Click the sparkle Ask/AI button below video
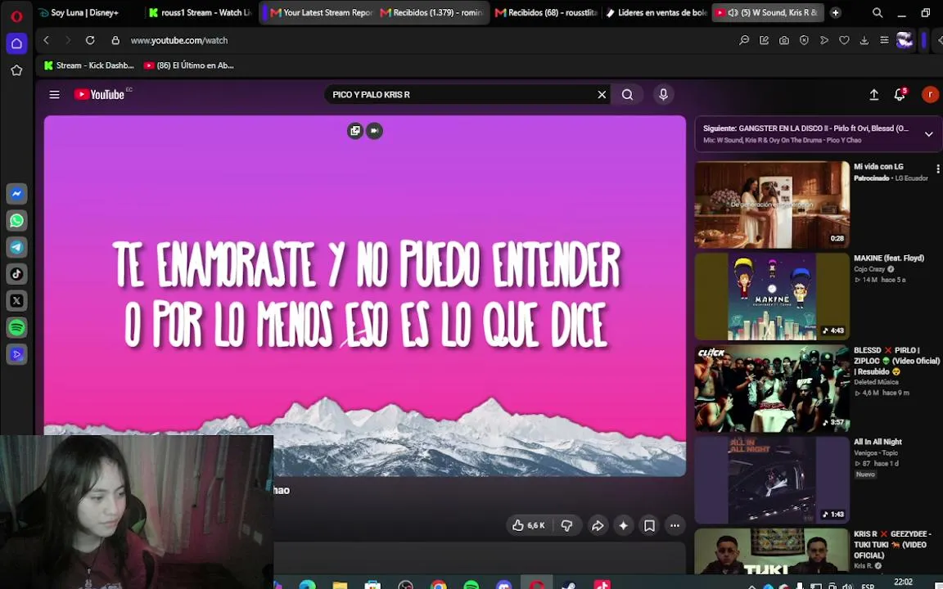This screenshot has height=589, width=943. coord(624,525)
